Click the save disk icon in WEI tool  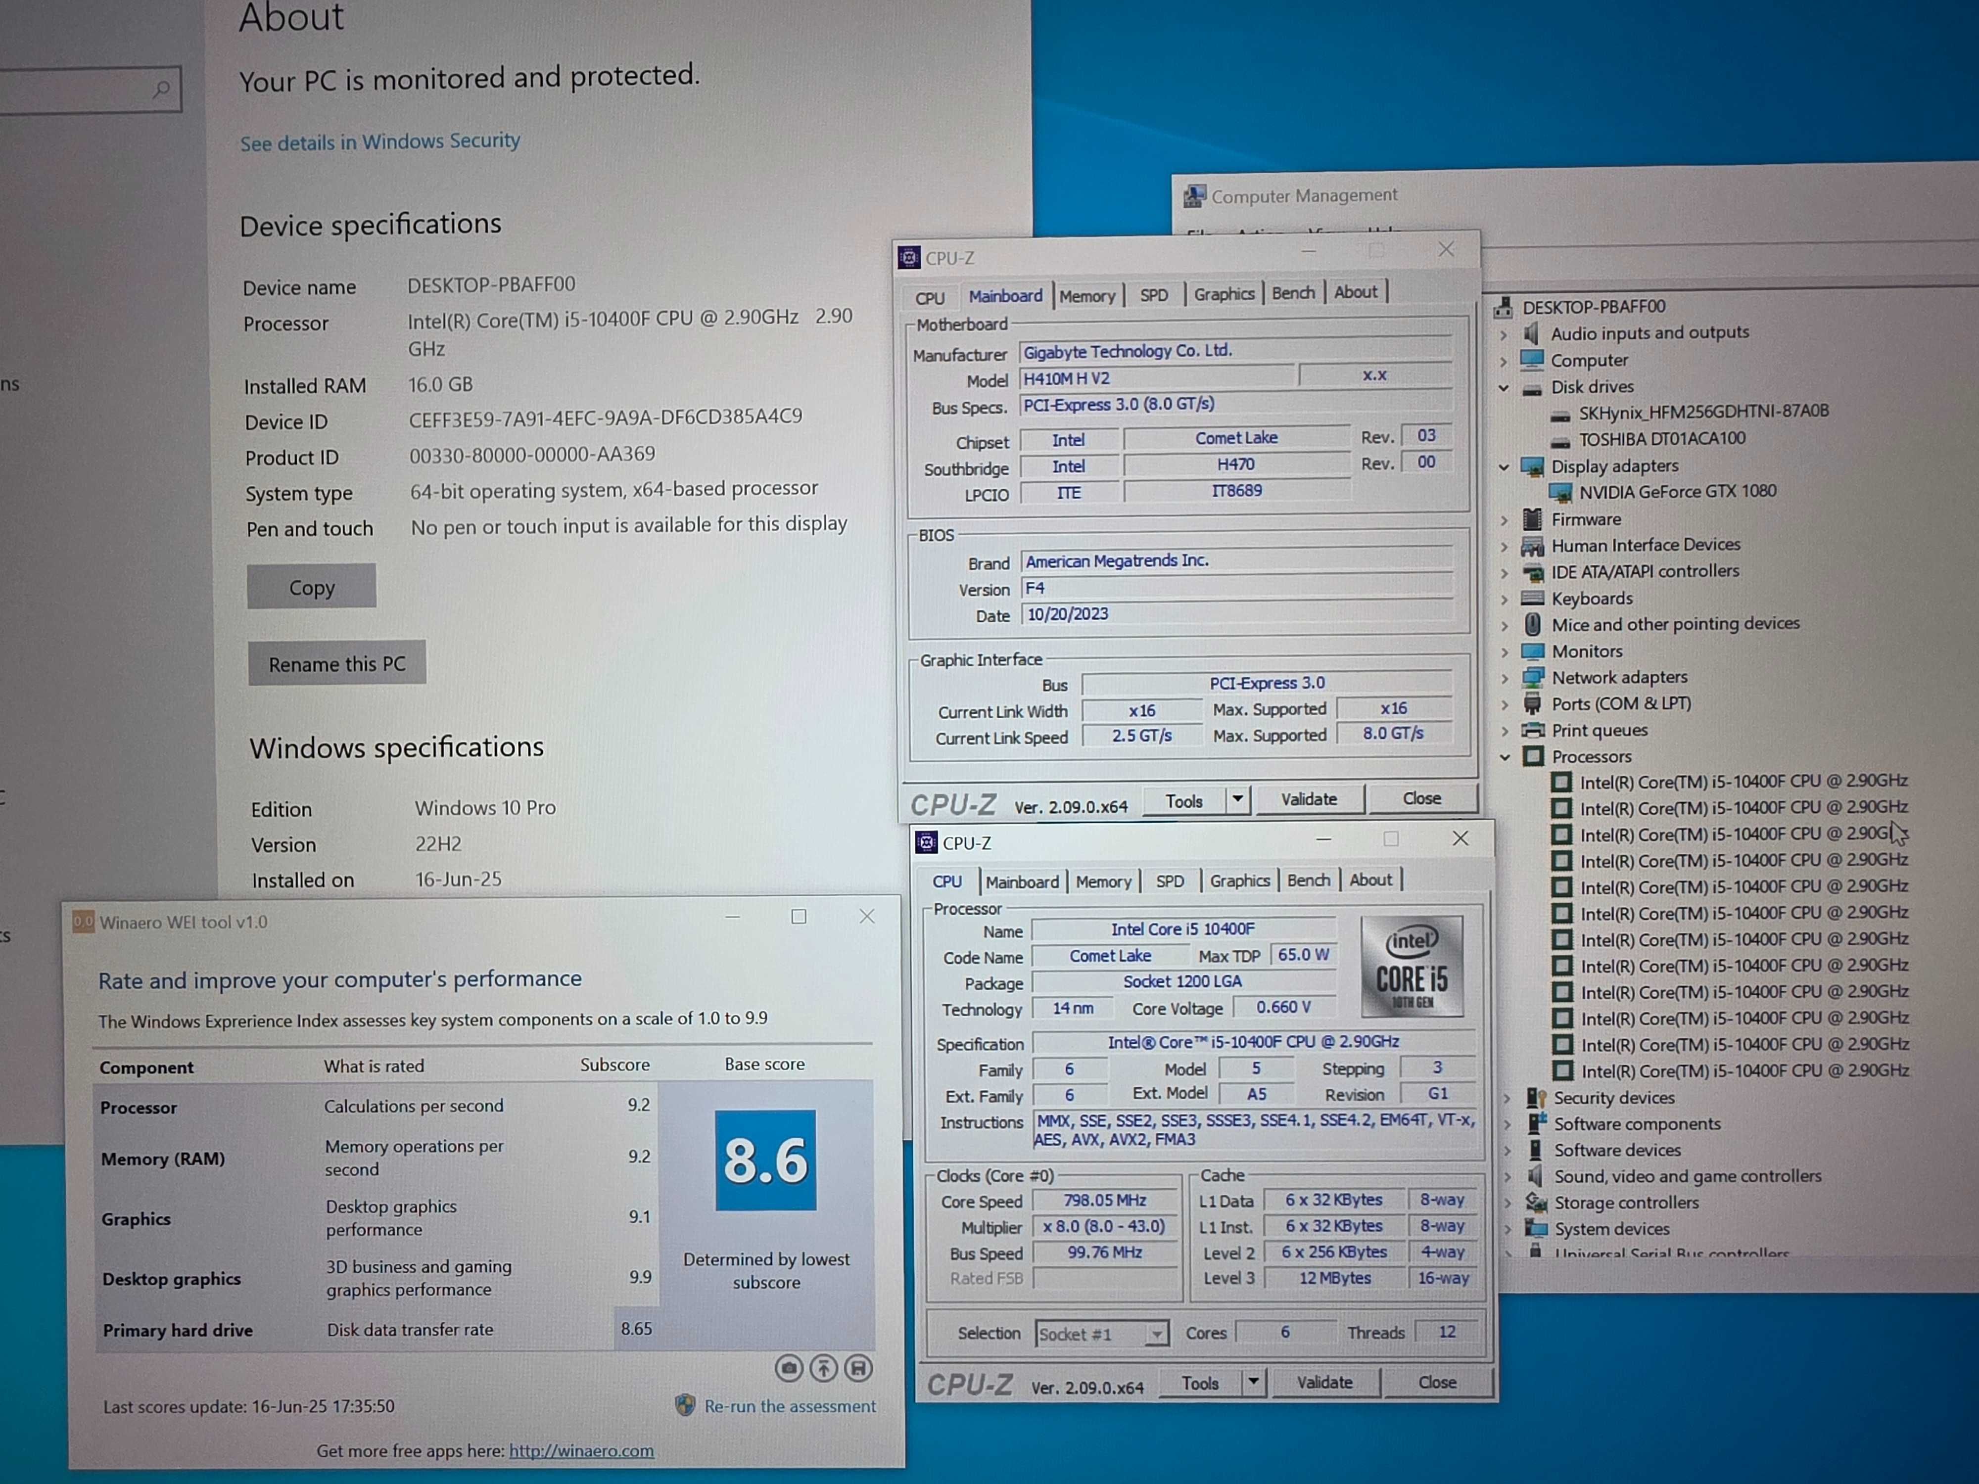point(858,1368)
